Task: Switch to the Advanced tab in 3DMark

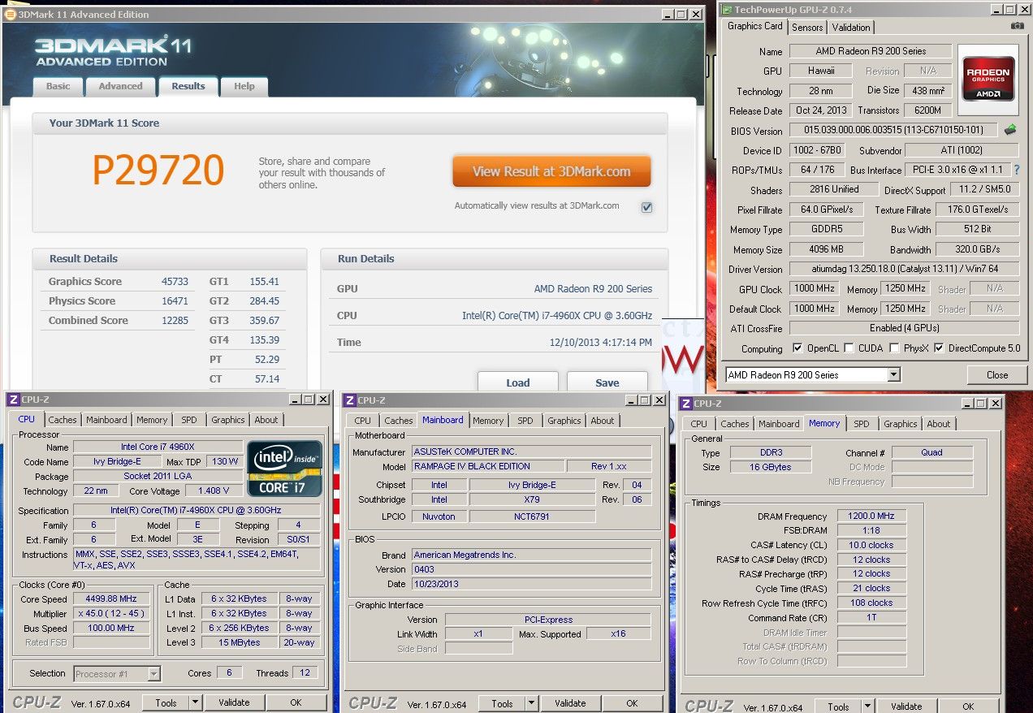Action: 120,86
